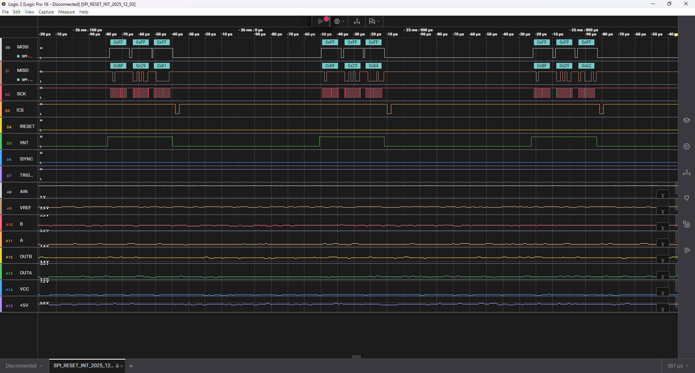
Task: Click the horizontal scroll handle below waveforms
Action: (x=357, y=357)
